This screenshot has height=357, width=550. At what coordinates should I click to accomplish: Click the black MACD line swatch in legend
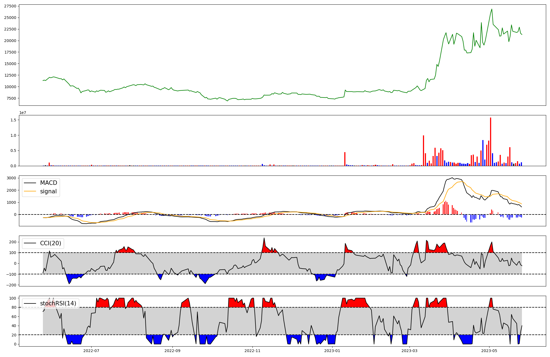pos(30,183)
